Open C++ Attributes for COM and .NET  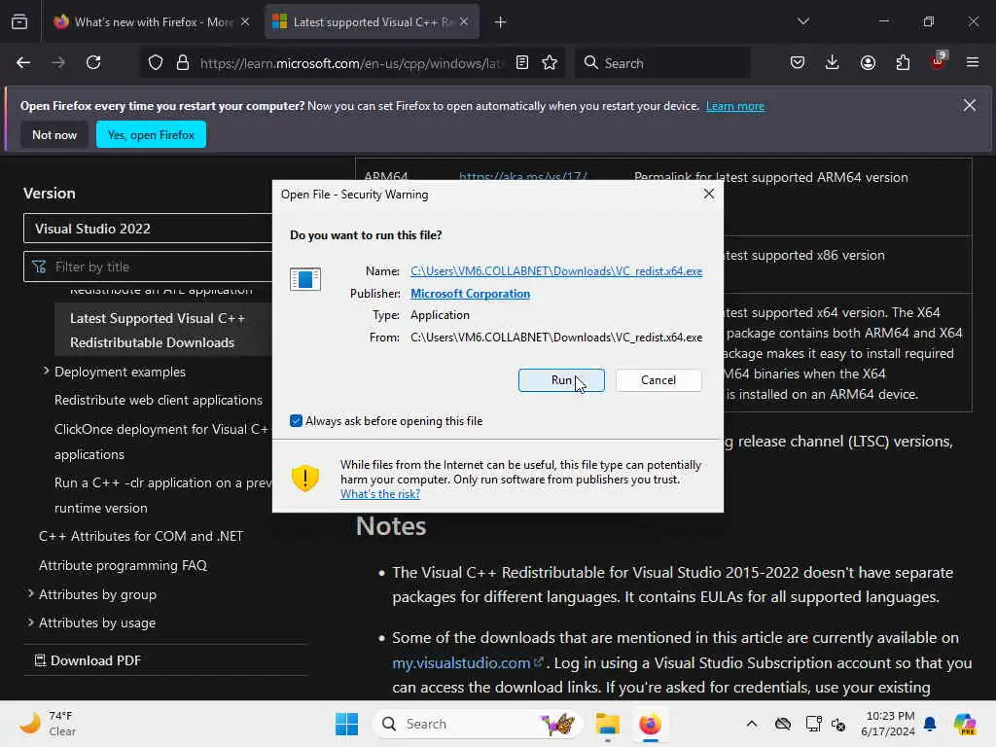(x=141, y=536)
